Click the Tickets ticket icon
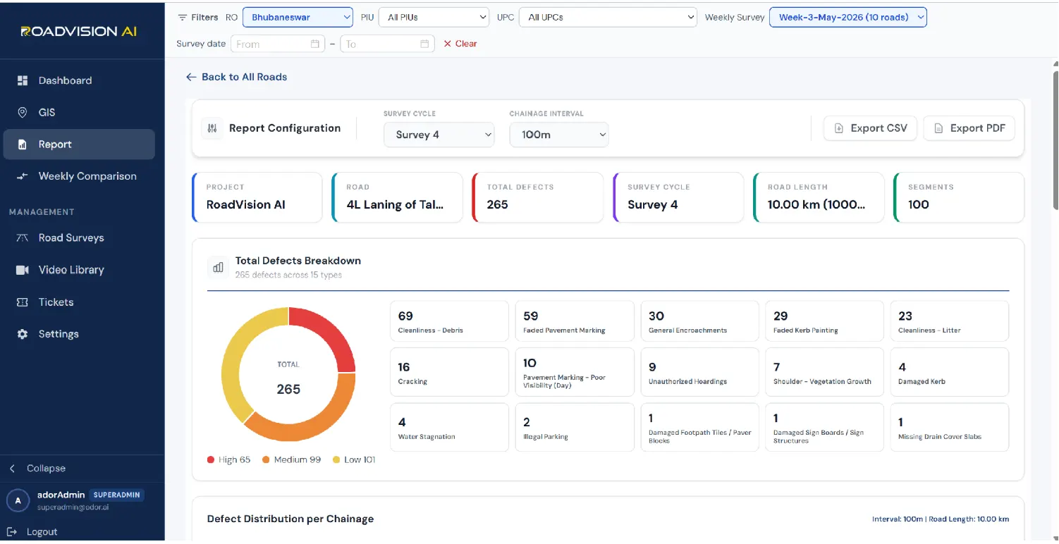The height and width of the screenshot is (544, 1059). coord(23,302)
